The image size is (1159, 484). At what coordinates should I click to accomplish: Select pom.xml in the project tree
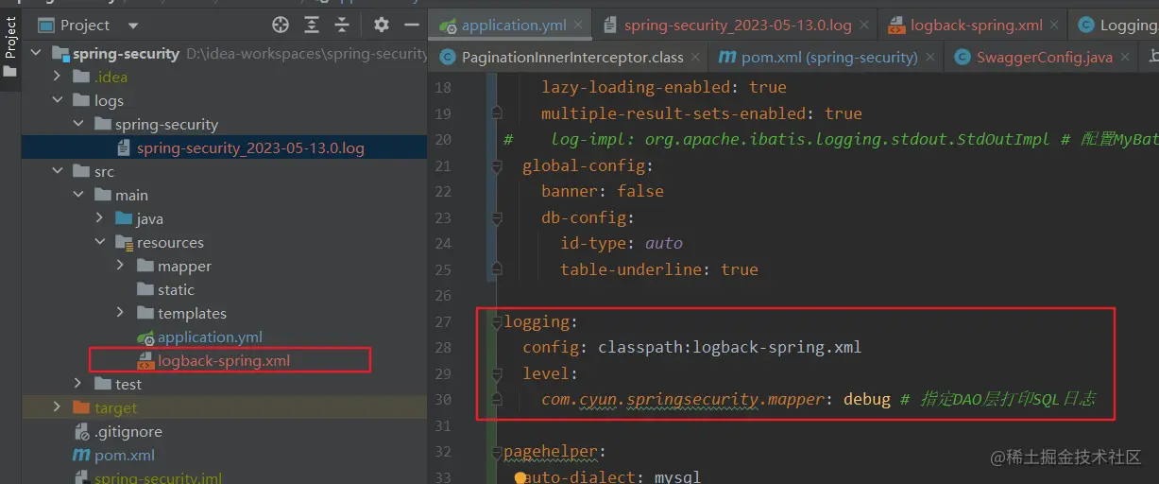125,456
